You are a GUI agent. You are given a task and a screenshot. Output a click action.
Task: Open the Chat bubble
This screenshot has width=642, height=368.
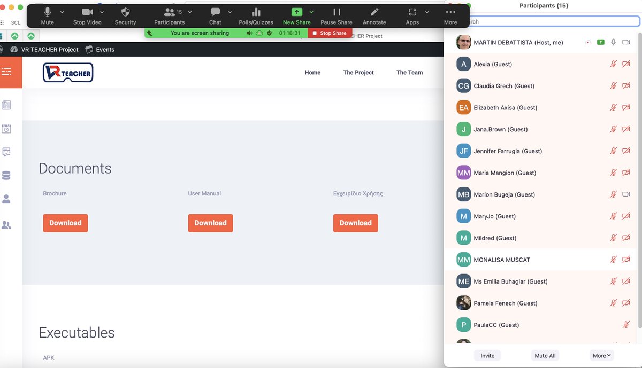pyautogui.click(x=215, y=16)
